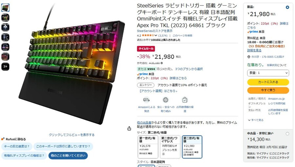Click the reference price info icon
295x167 pixels.
[x=162, y=63]
